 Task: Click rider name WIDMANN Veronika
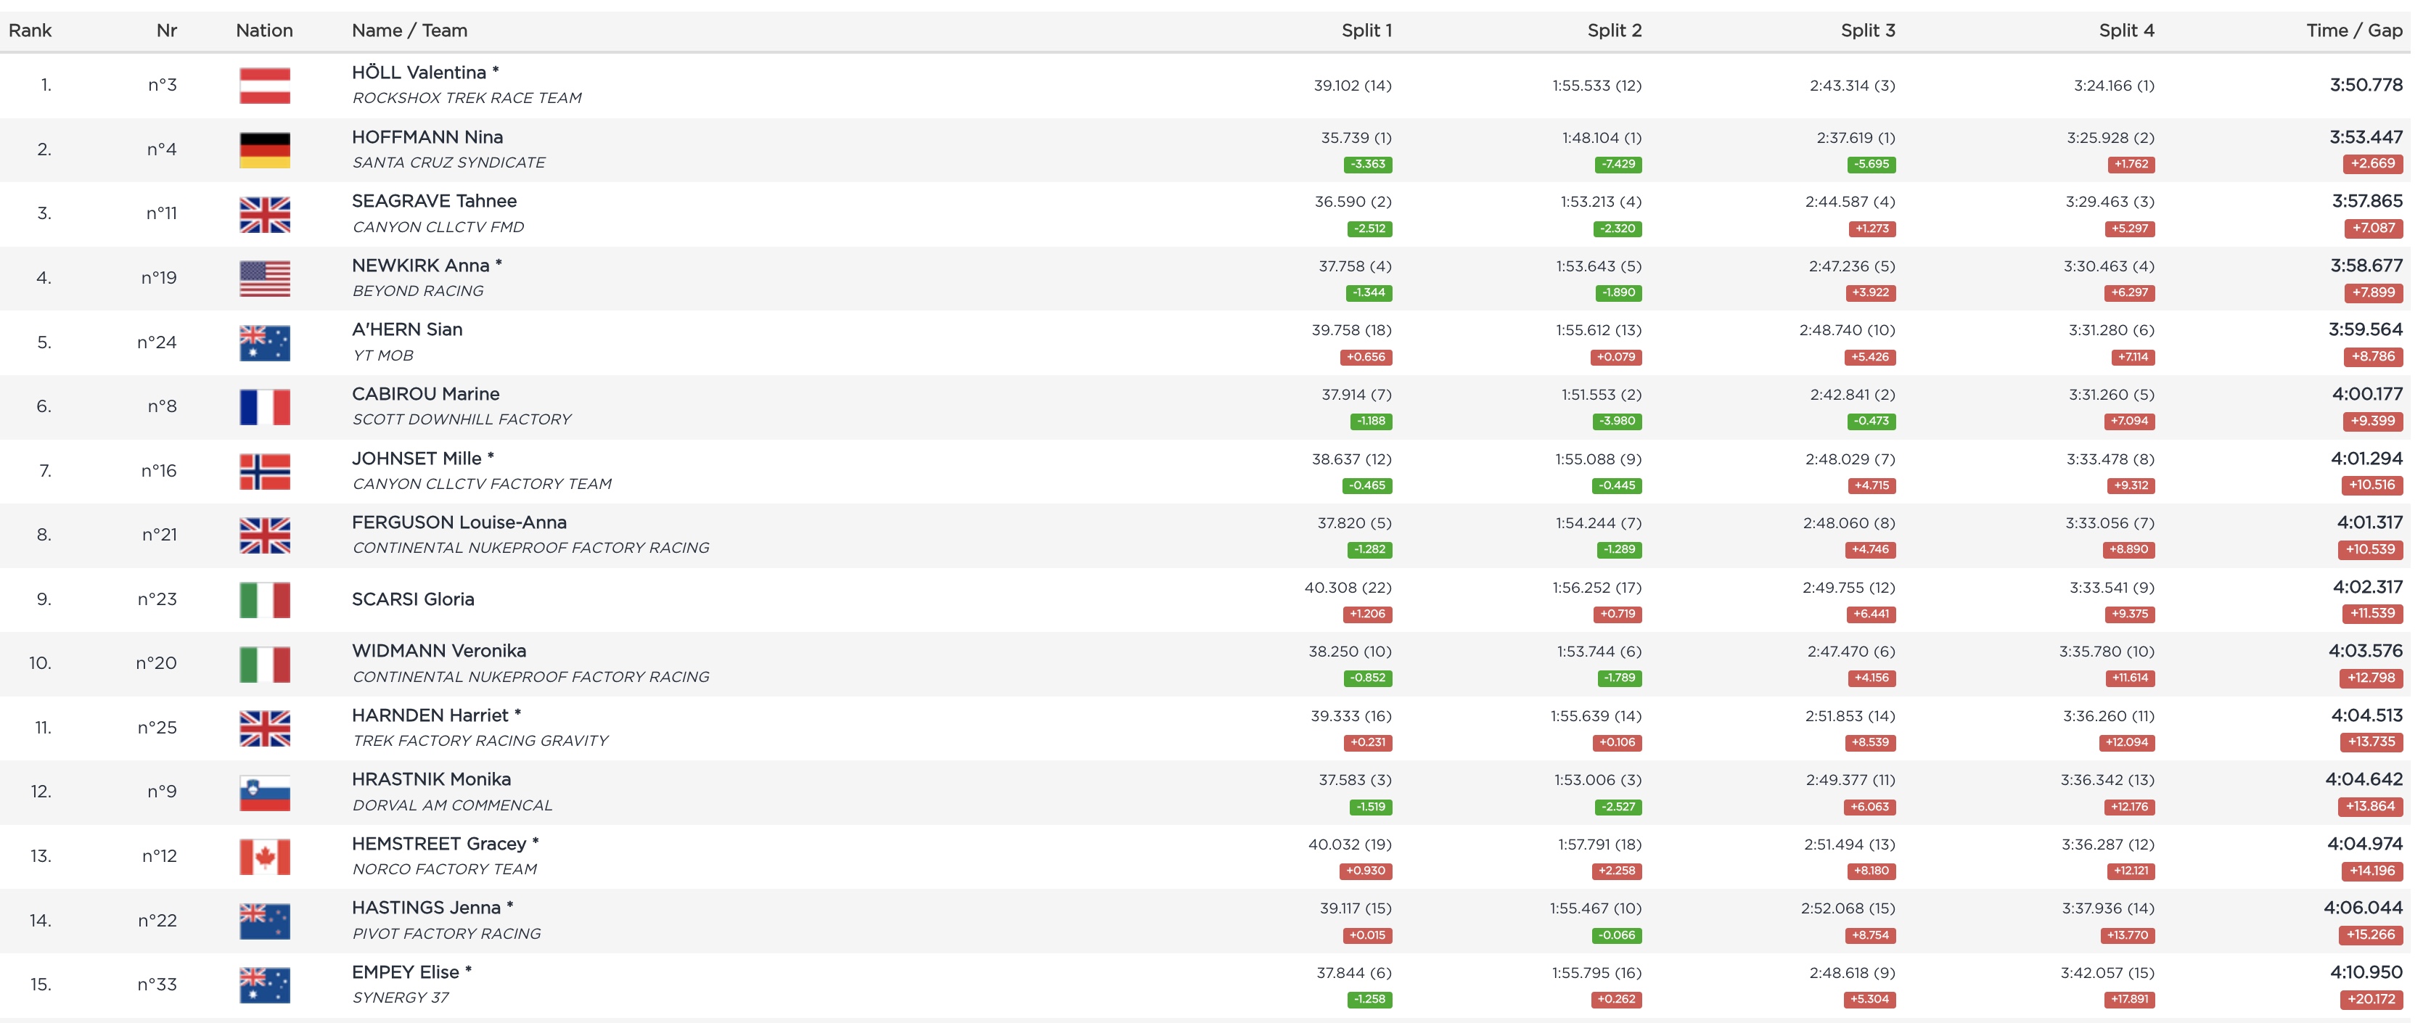click(439, 652)
